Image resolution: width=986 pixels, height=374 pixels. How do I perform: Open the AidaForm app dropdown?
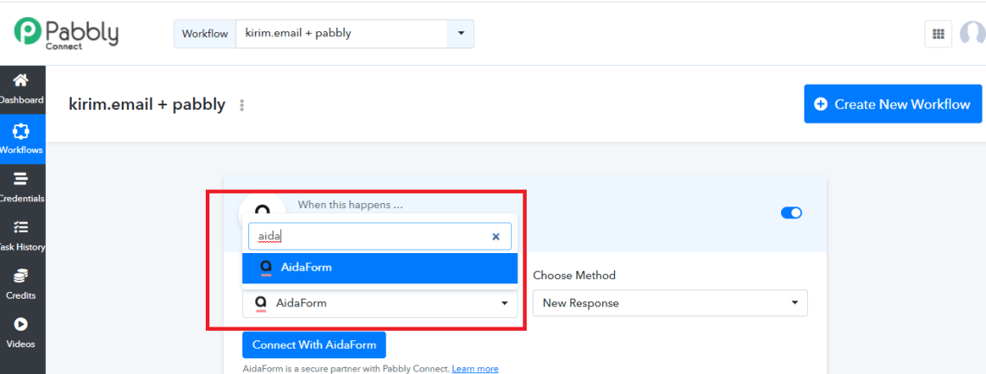tap(380, 303)
